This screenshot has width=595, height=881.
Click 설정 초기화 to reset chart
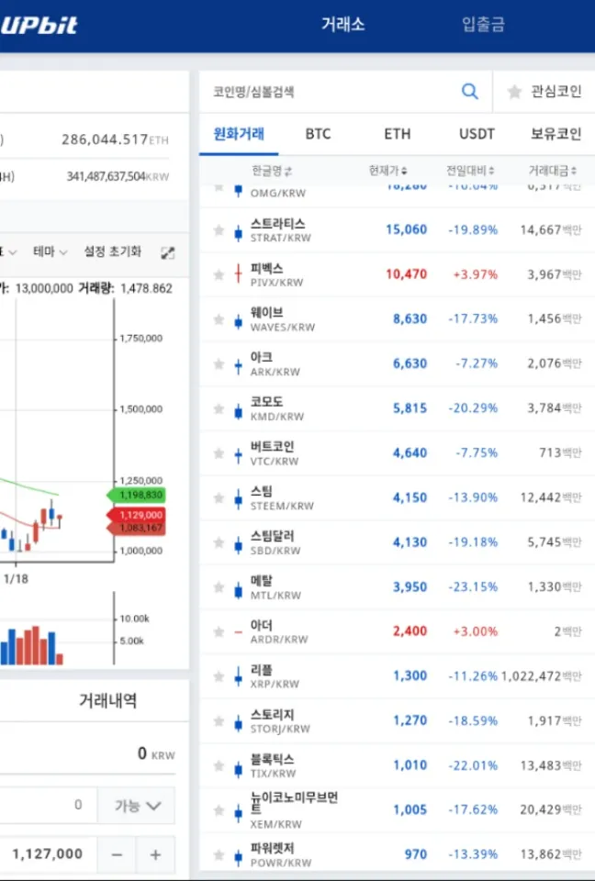point(112,251)
